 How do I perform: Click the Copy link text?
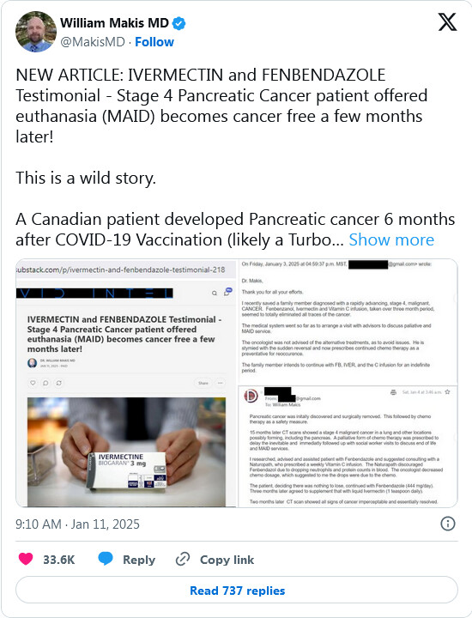click(227, 560)
